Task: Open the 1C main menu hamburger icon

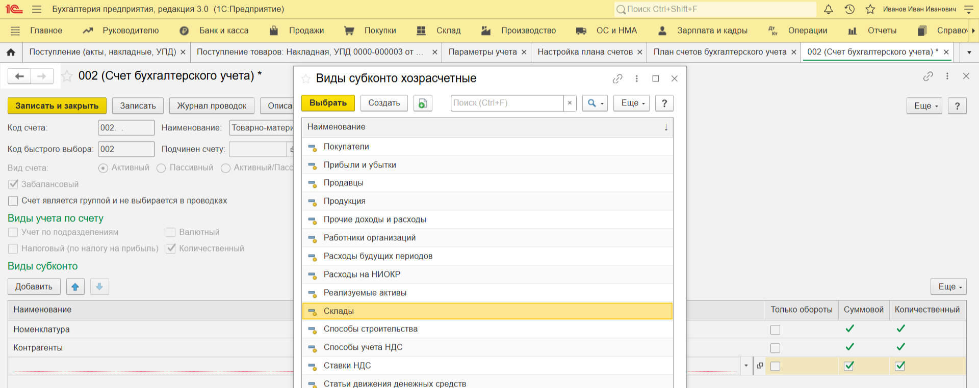Action: click(x=36, y=9)
